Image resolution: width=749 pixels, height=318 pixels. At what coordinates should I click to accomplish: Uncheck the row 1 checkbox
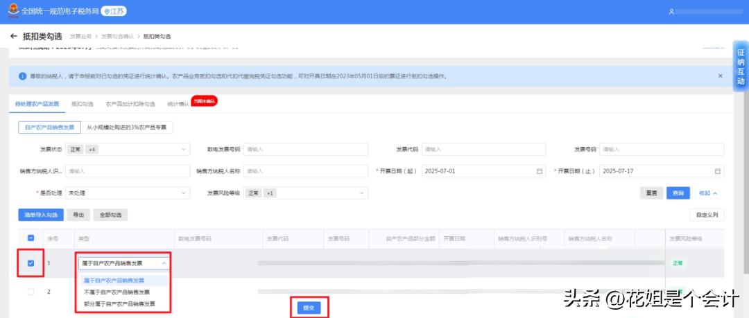pyautogui.click(x=31, y=263)
